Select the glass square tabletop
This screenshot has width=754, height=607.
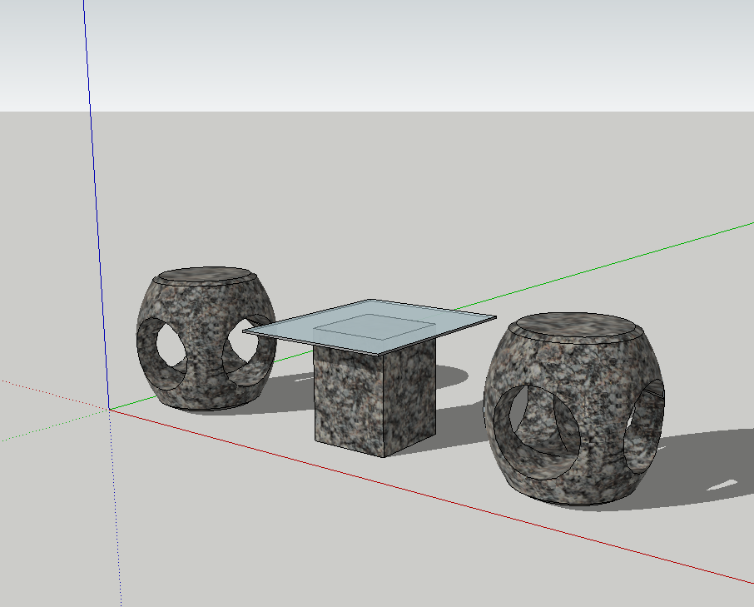click(x=370, y=326)
